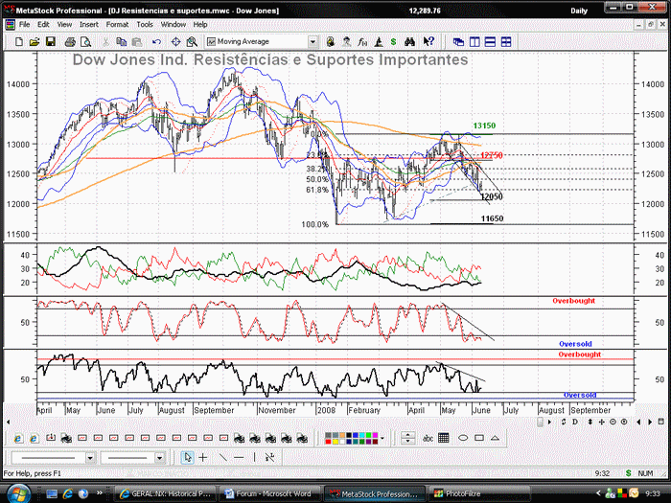The image size is (671, 503).
Task: Open a file with the folder icon
Action: 35,42
